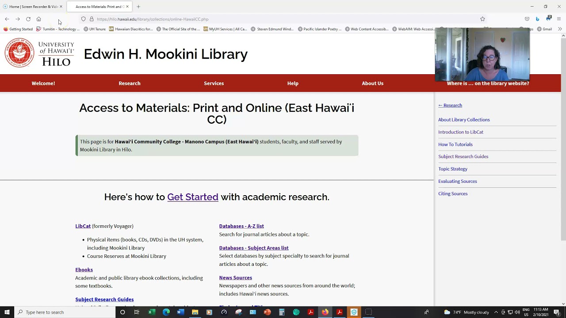Click the browser Forward arrow
This screenshot has width=566, height=318.
click(x=18, y=19)
